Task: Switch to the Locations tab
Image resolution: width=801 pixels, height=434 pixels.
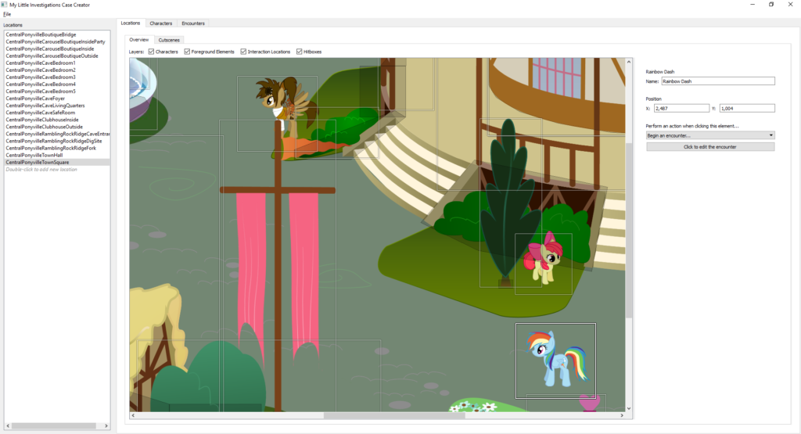Action: pos(131,23)
